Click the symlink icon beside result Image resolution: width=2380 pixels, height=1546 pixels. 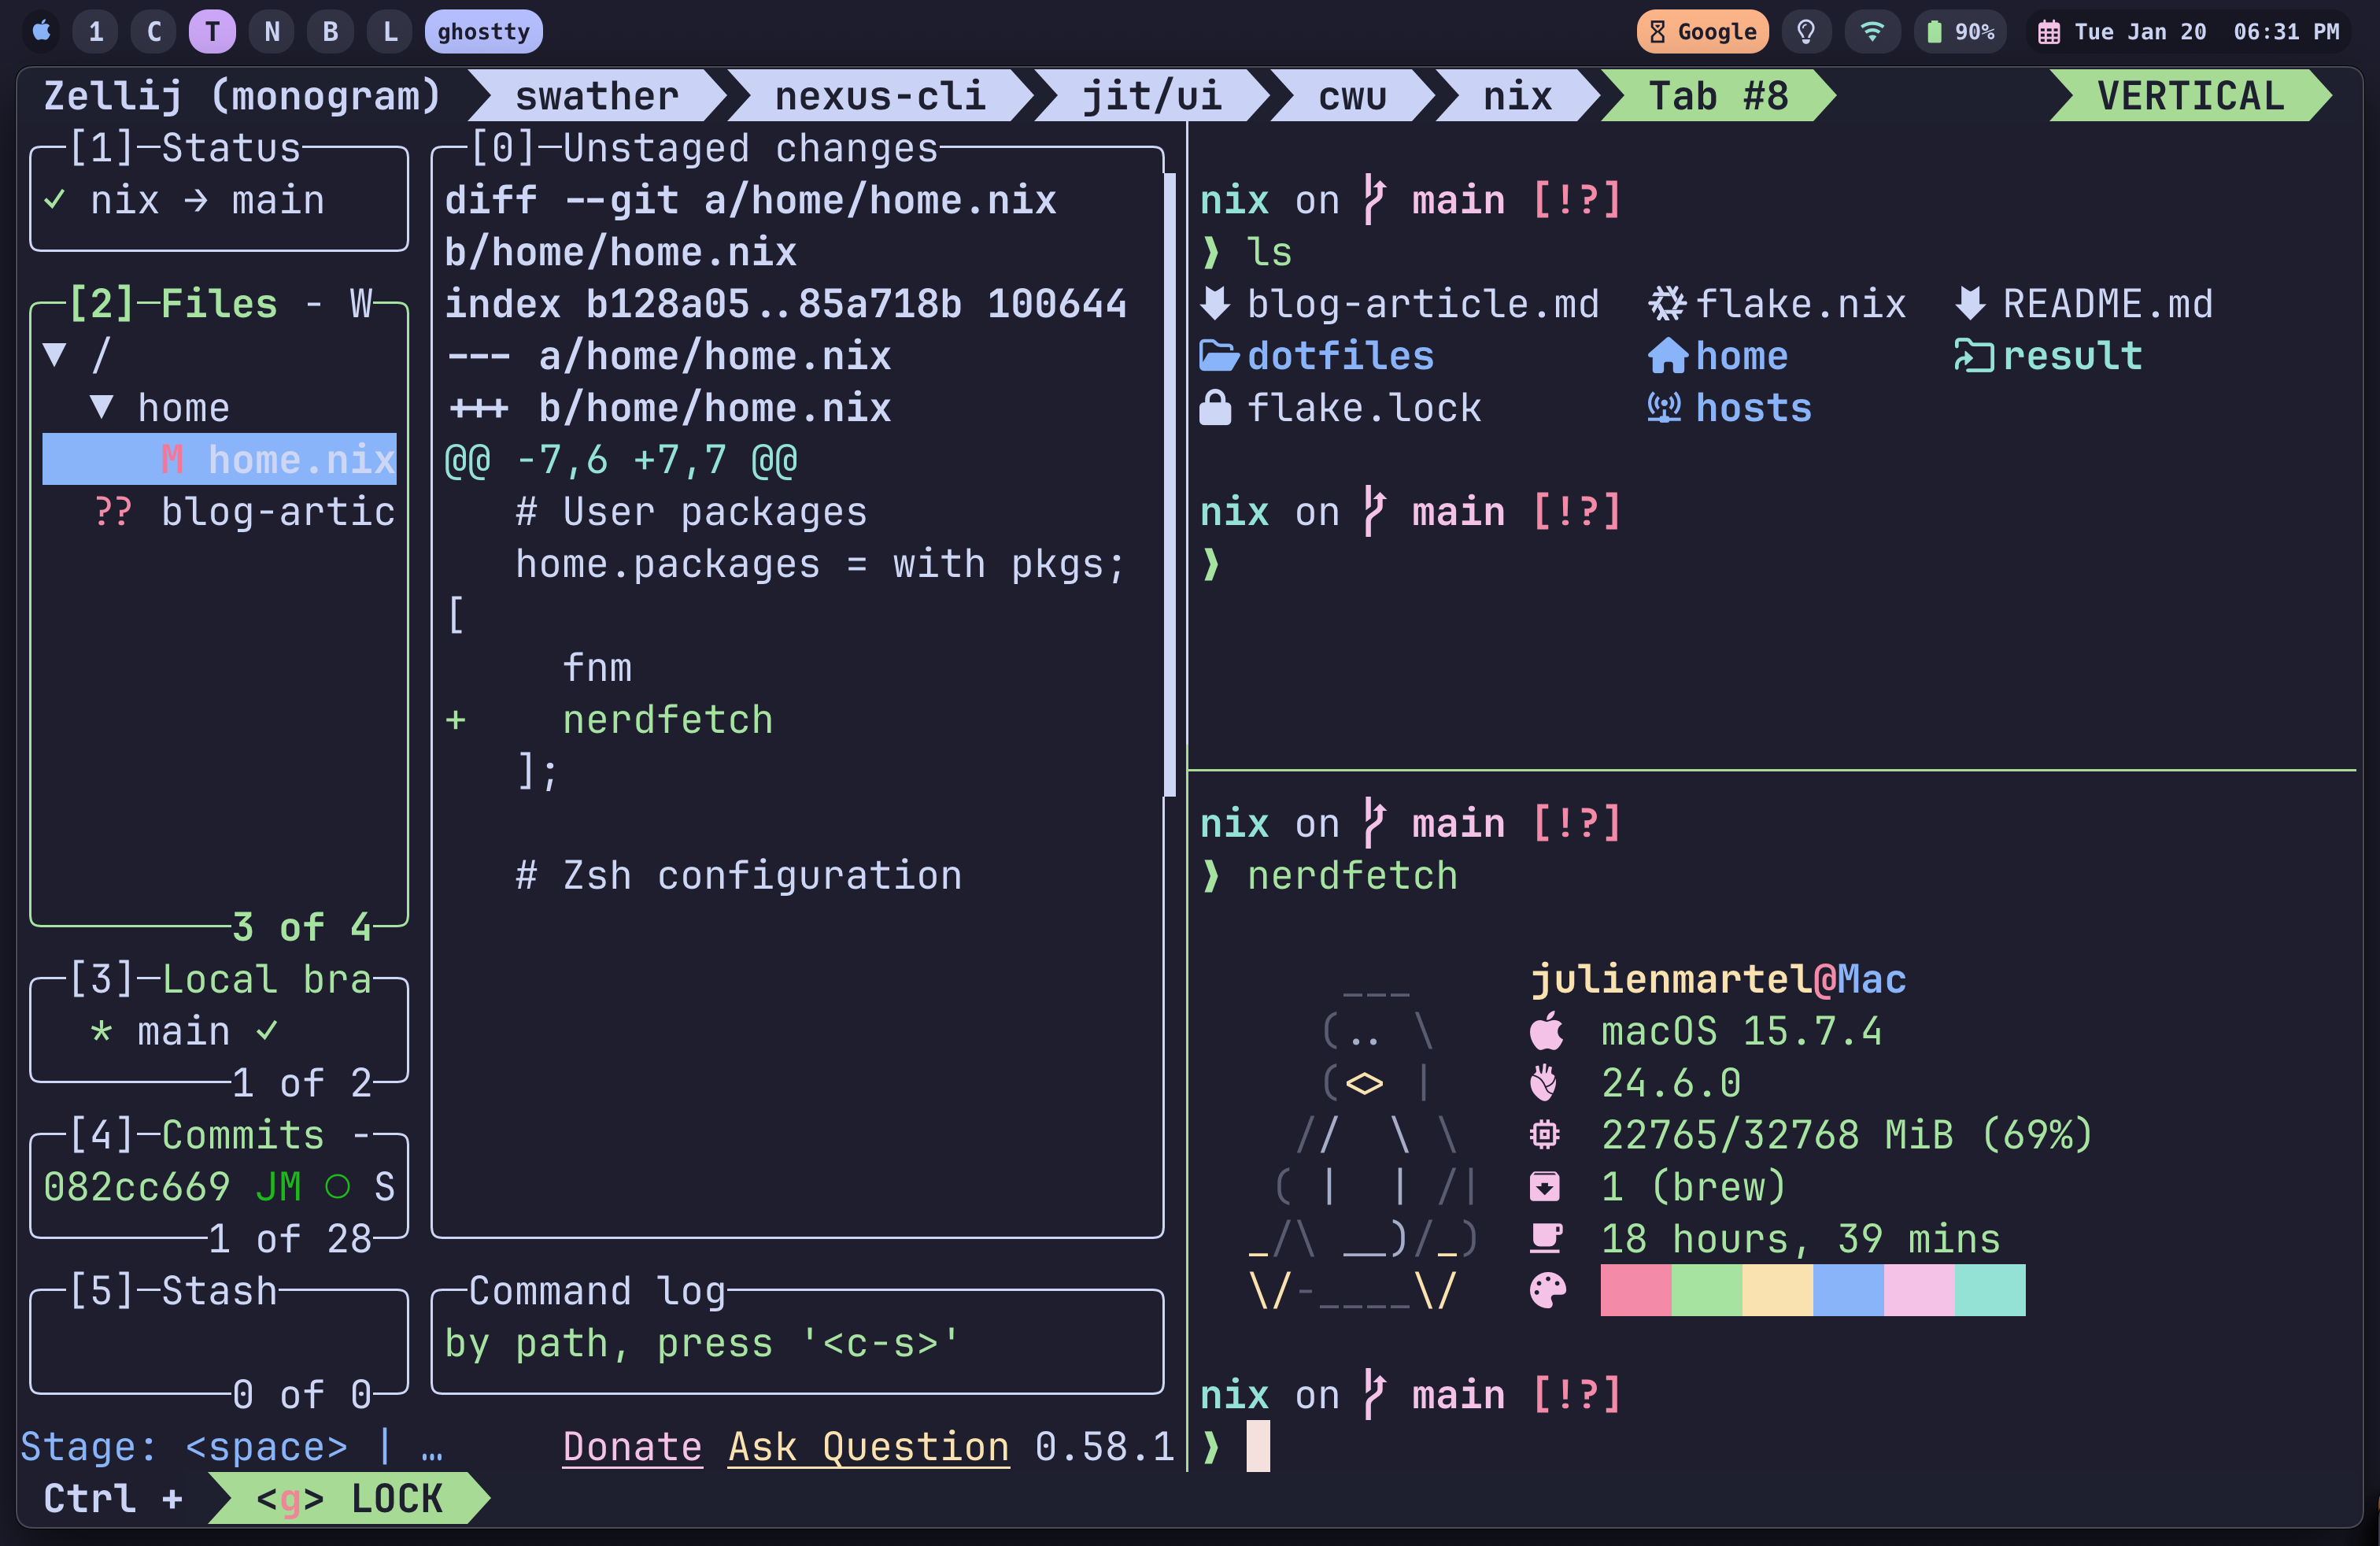pos(1974,356)
